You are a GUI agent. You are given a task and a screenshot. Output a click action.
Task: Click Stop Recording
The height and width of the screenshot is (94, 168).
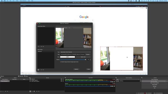(154, 81)
